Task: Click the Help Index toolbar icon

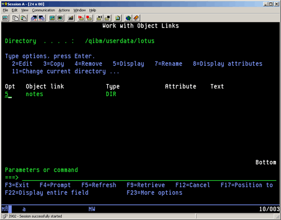Action: pos(137,18)
